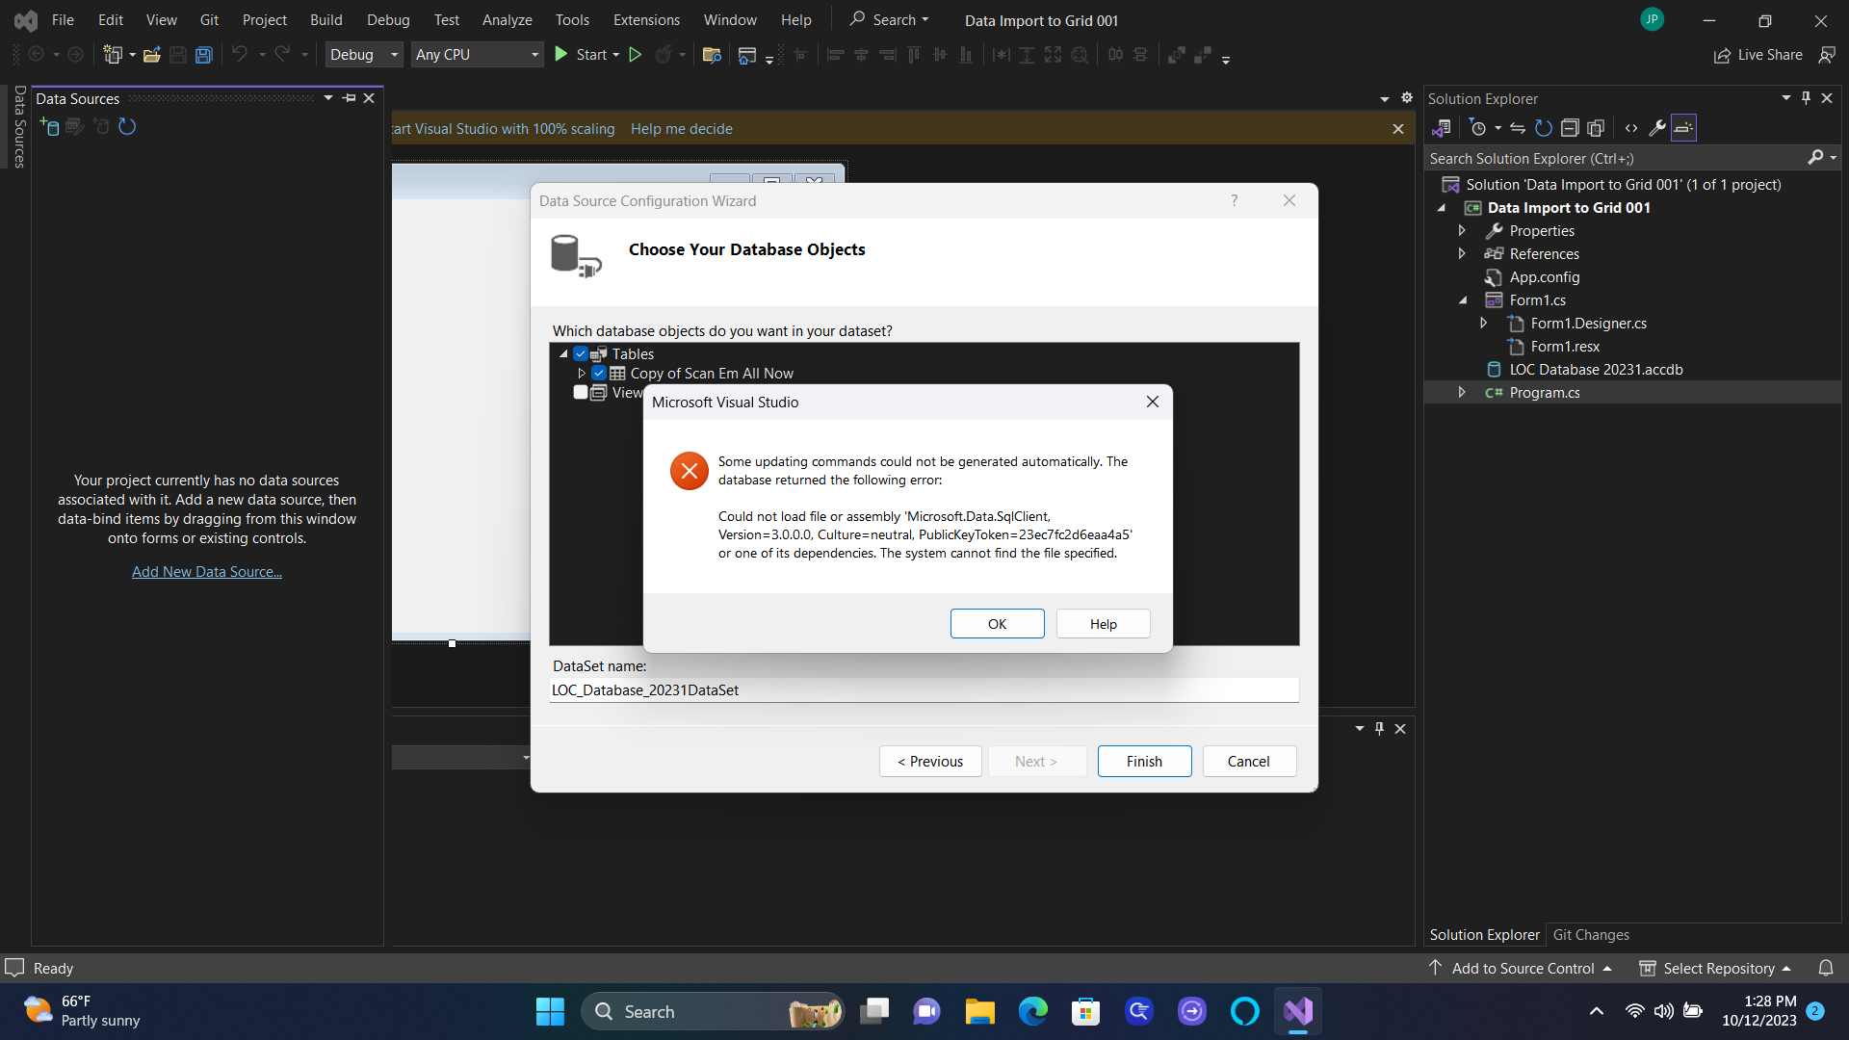Click the Open File toolbar icon

pos(152,55)
